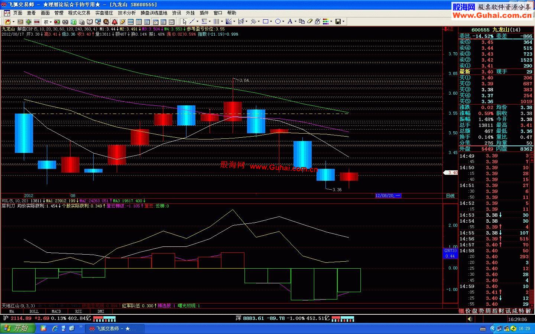Select the line drawing tool
Screen dimensions: 535x334
point(192,22)
